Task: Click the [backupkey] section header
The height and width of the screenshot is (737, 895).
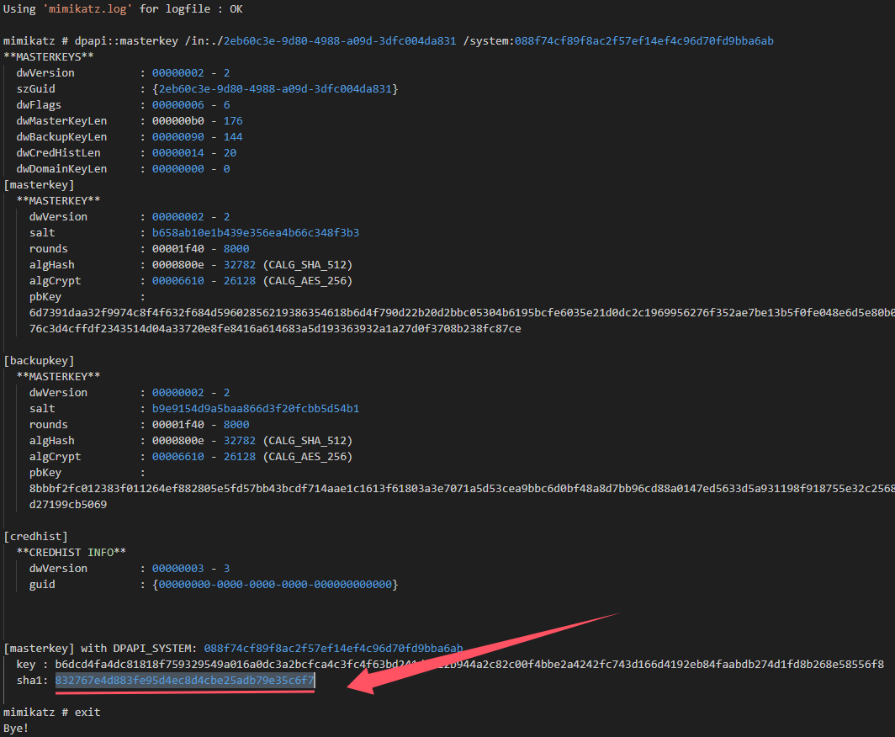Action: point(39,361)
